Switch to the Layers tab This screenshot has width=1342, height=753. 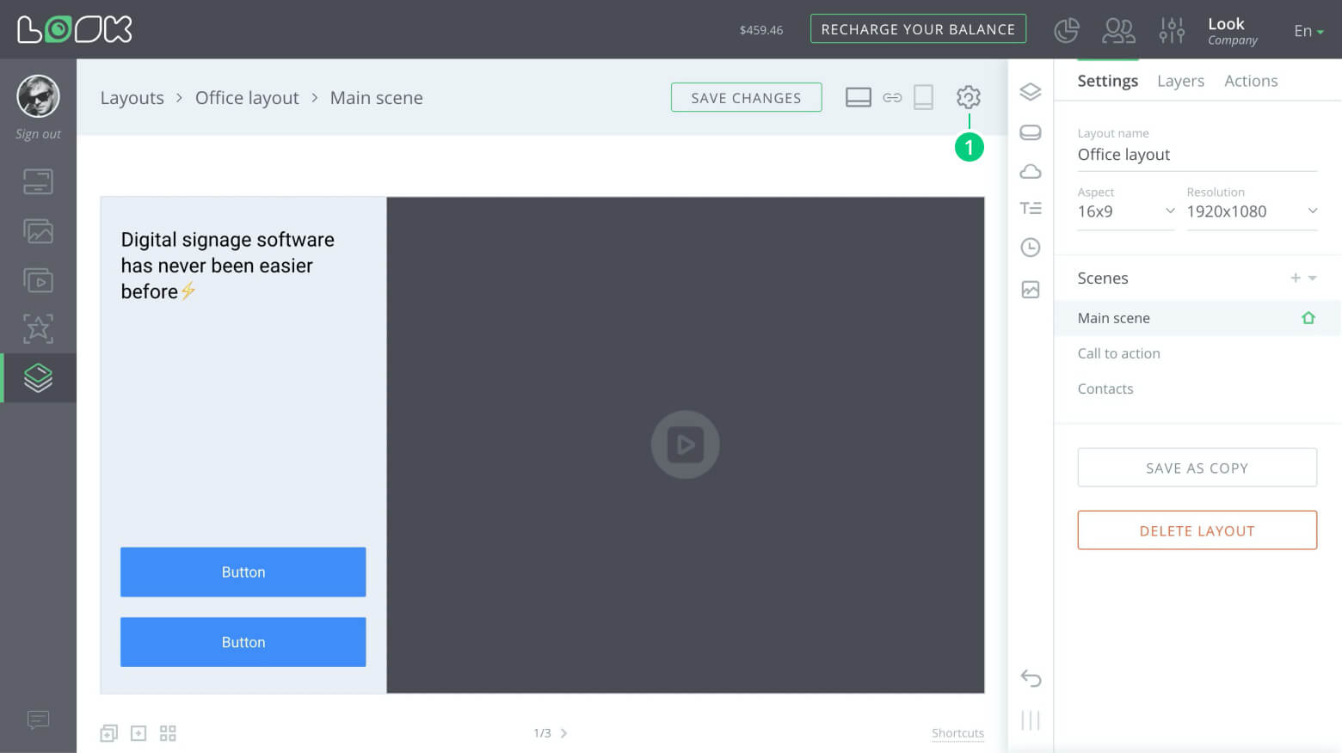pyautogui.click(x=1180, y=81)
